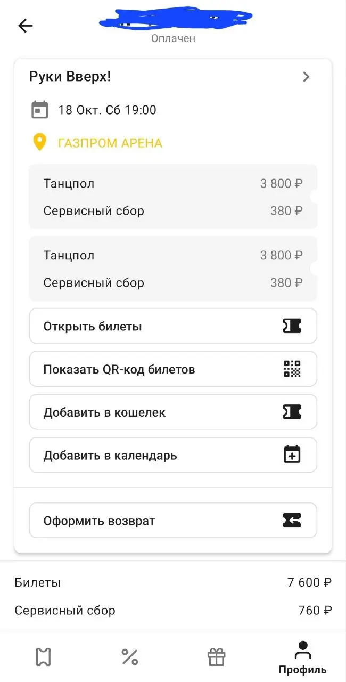Open the percent discounts tab
This screenshot has height=682, width=346.
(x=130, y=657)
